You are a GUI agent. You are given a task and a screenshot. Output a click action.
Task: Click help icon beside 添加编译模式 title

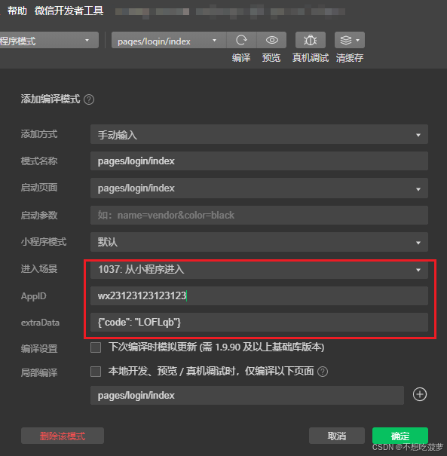click(89, 99)
